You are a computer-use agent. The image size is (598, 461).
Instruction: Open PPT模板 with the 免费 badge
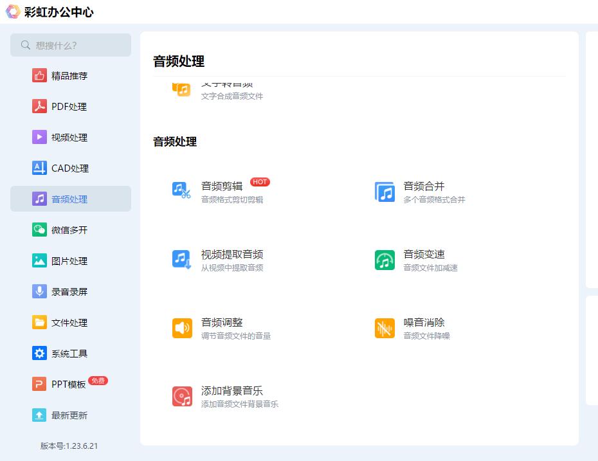click(39, 384)
